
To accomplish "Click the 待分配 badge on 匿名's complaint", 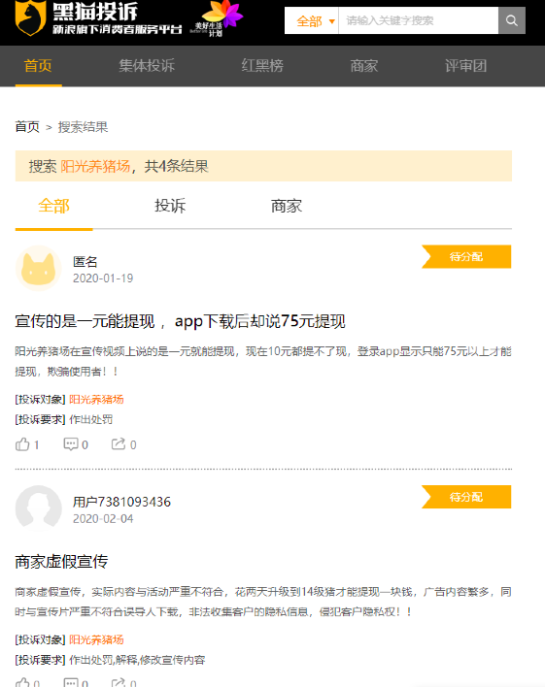I will coord(466,257).
